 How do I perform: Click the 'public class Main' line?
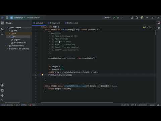tap(50, 27)
